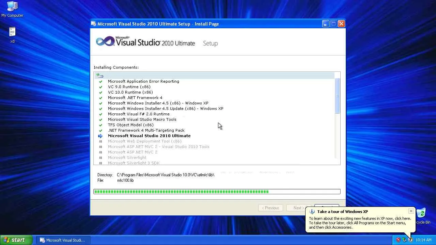Image resolution: width=436 pixels, height=245 pixels.
Task: Click the check beside Windows Installer 4.5 (x86)
Action: click(x=100, y=103)
